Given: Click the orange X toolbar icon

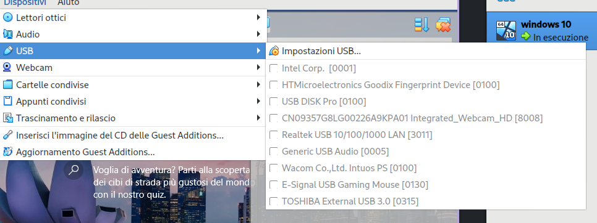Looking at the screenshot, I should click(443, 25).
